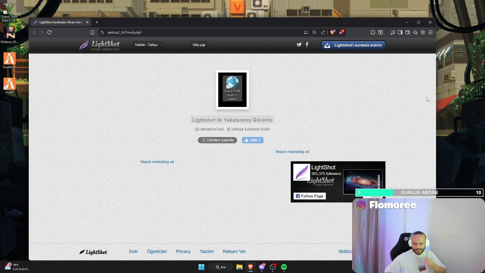Click benzerini bul link
This screenshot has width=485, height=273.
209,129
